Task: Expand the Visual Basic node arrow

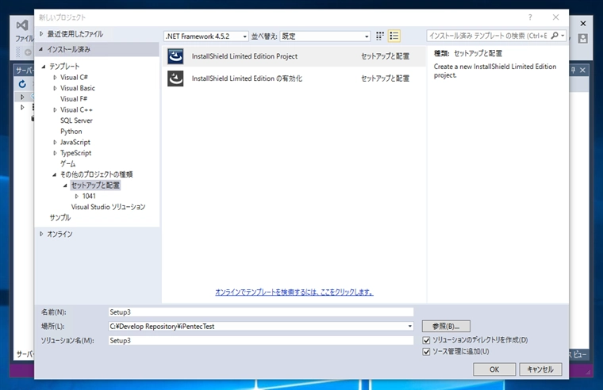Action: 55,88
